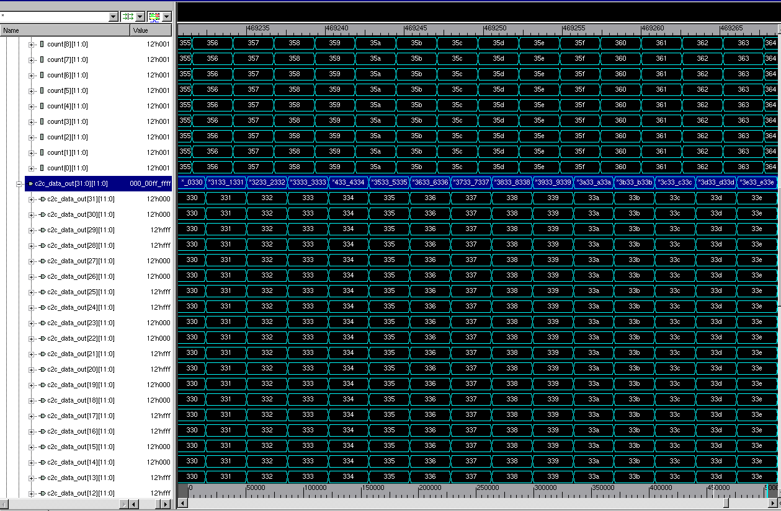The height and width of the screenshot is (511, 781).
Task: Click the signal icon beside count[3][11:0]
Action: (x=42, y=121)
